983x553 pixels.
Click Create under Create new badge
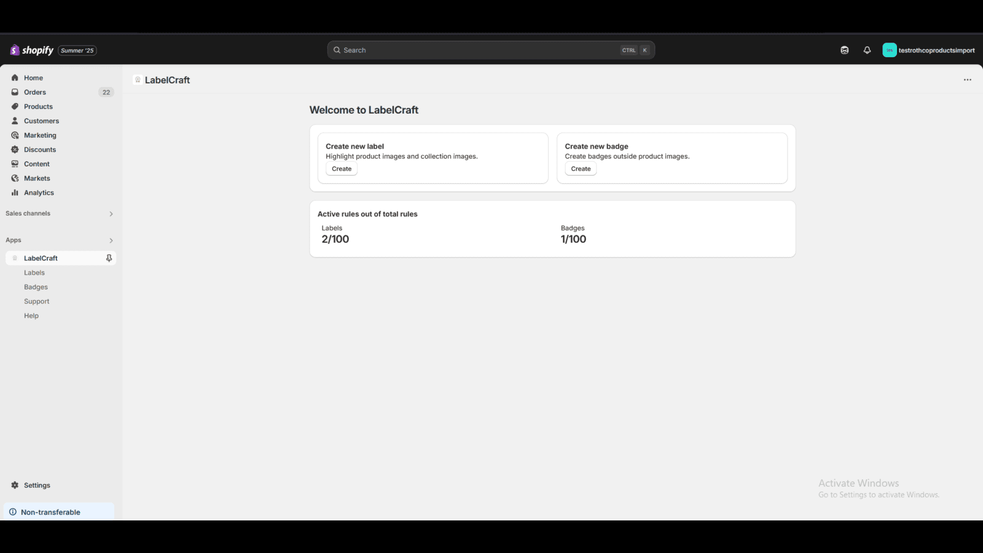581,169
